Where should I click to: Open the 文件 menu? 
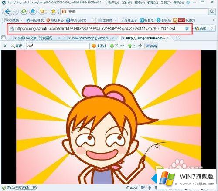coord(126,3)
